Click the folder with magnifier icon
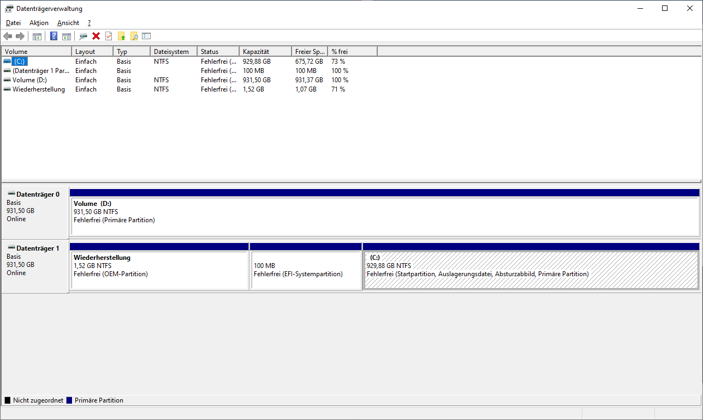The height and width of the screenshot is (420, 703). [134, 36]
